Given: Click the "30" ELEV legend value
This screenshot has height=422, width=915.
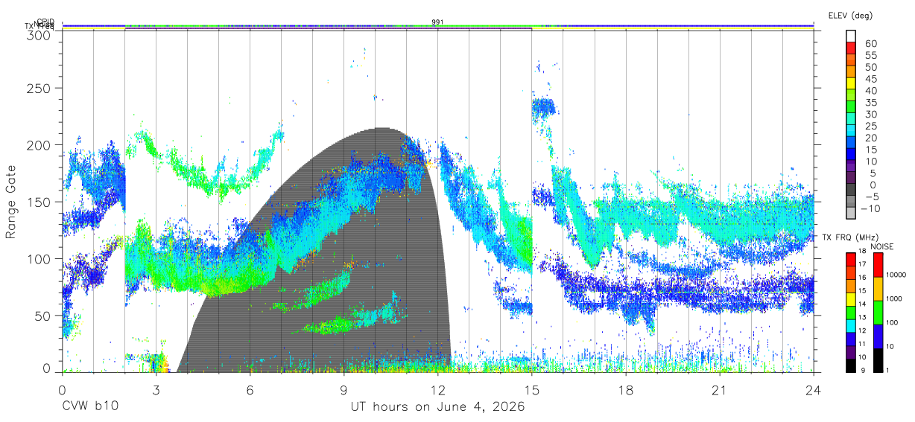Looking at the screenshot, I should [870, 114].
